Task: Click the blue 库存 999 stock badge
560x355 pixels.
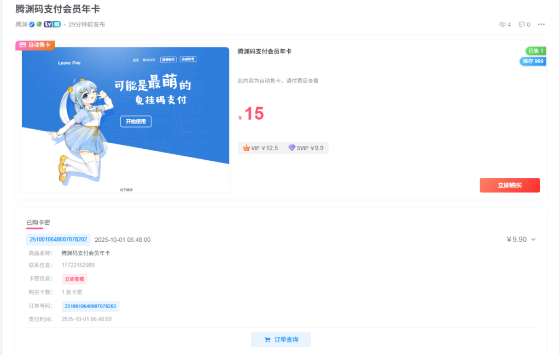Action: click(x=533, y=61)
